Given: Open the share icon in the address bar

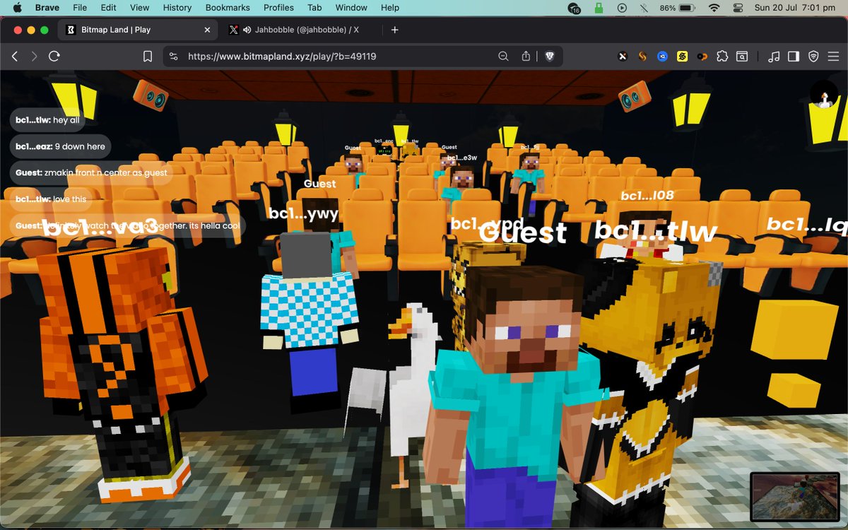Looking at the screenshot, I should click(x=526, y=57).
